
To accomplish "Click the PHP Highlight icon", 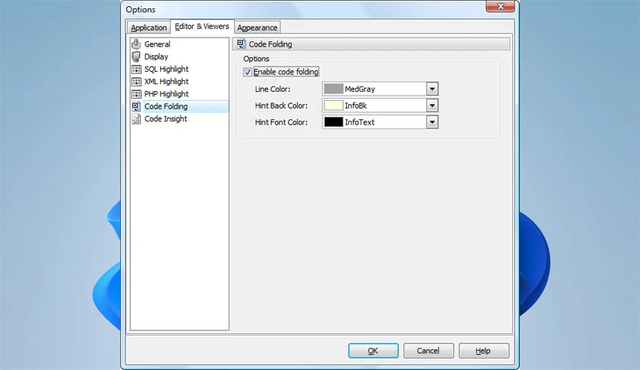I will (136, 94).
